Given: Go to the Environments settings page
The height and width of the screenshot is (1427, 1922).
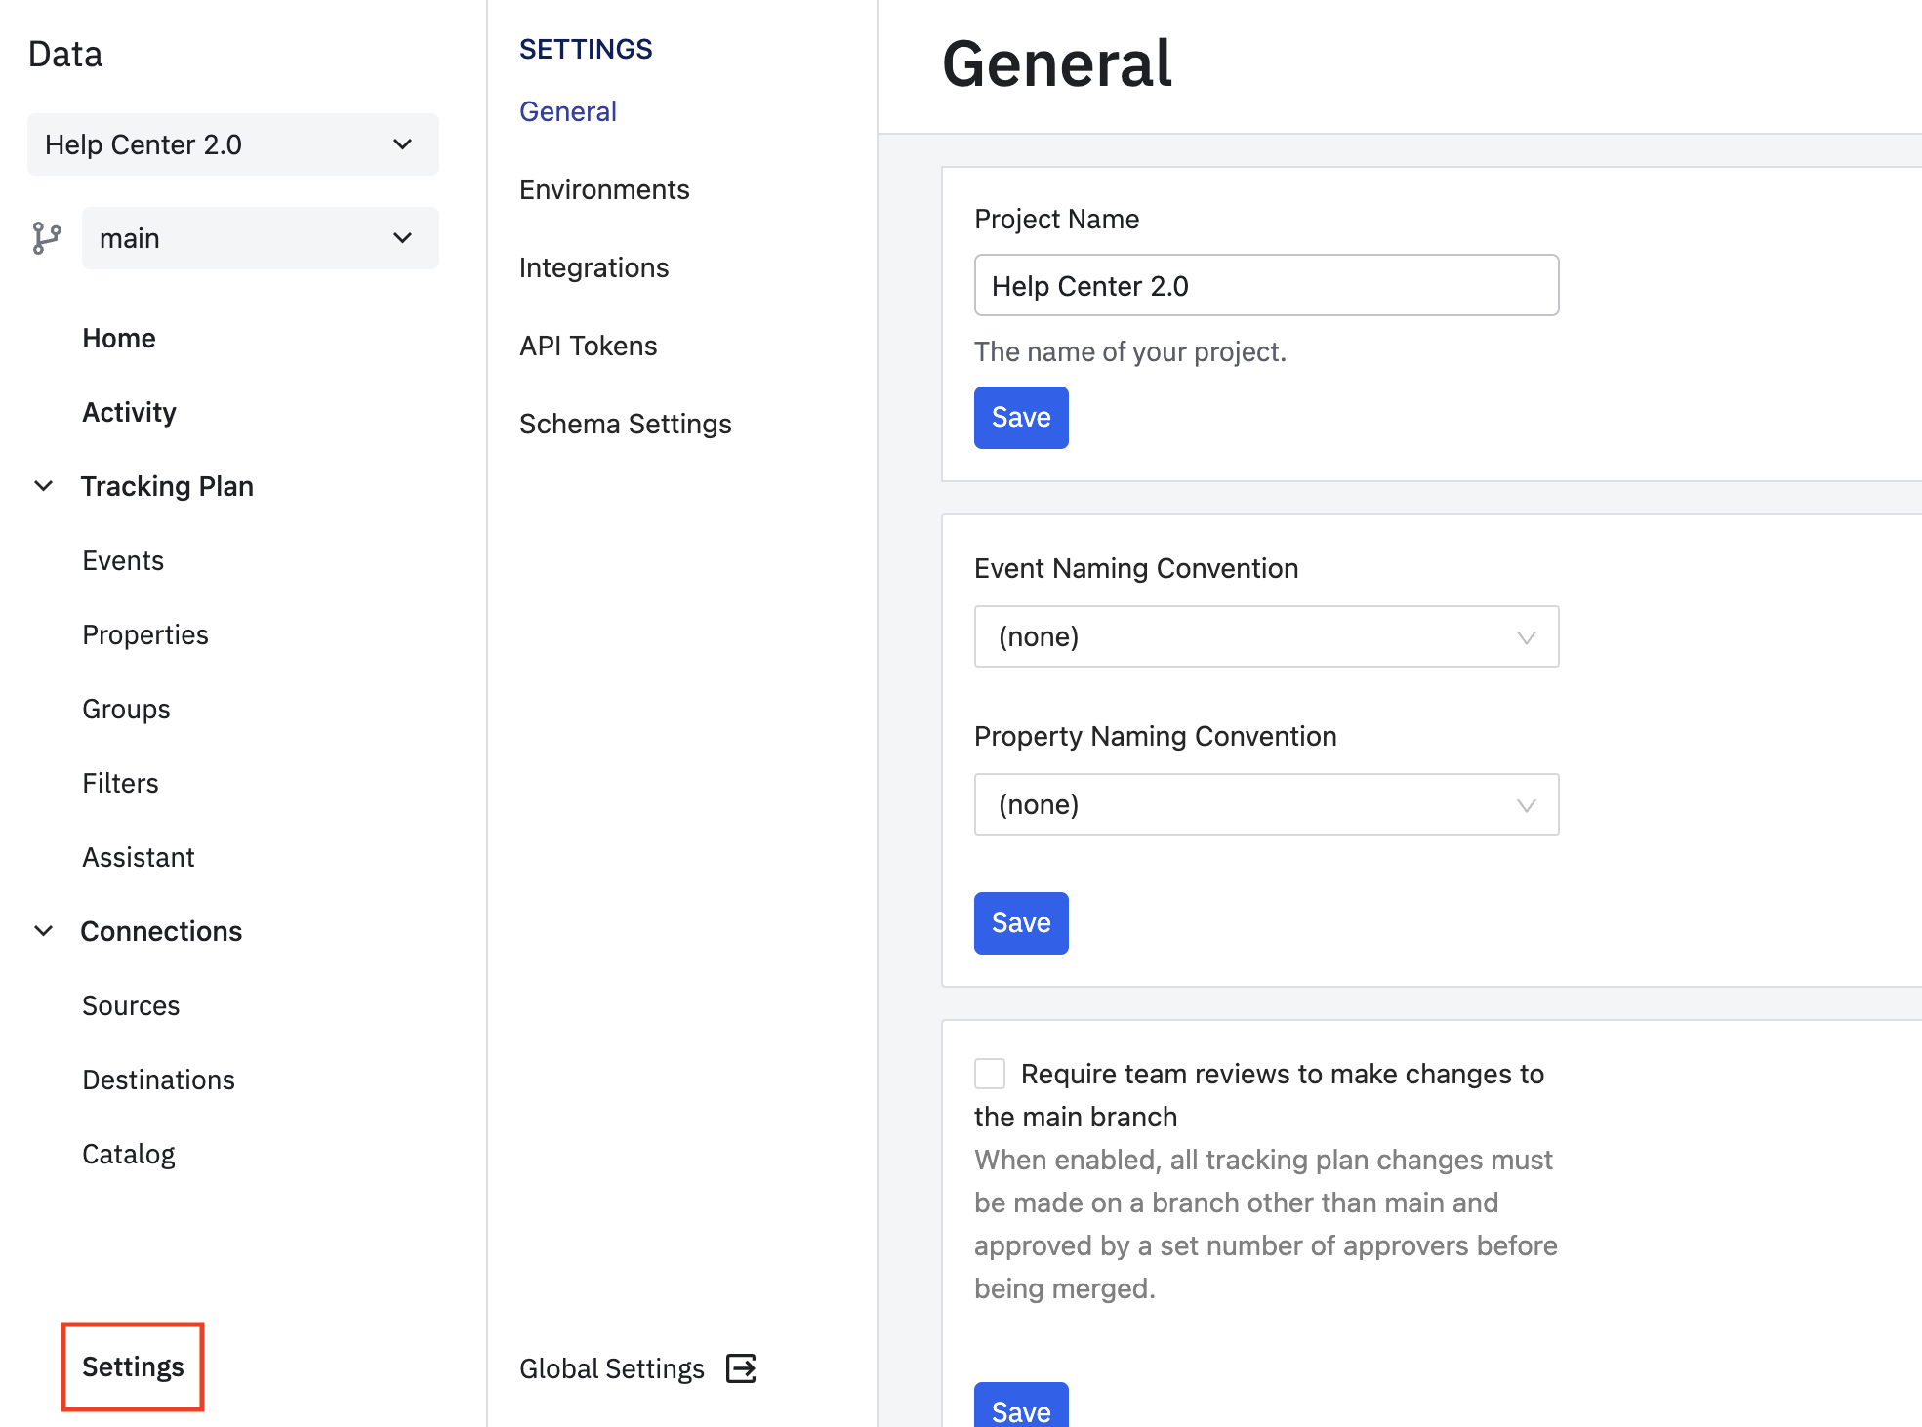Looking at the screenshot, I should pyautogui.click(x=604, y=189).
